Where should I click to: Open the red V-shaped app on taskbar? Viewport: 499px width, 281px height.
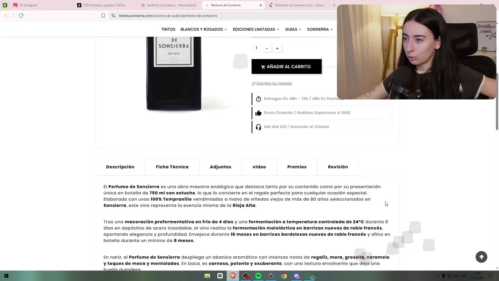click(x=271, y=276)
